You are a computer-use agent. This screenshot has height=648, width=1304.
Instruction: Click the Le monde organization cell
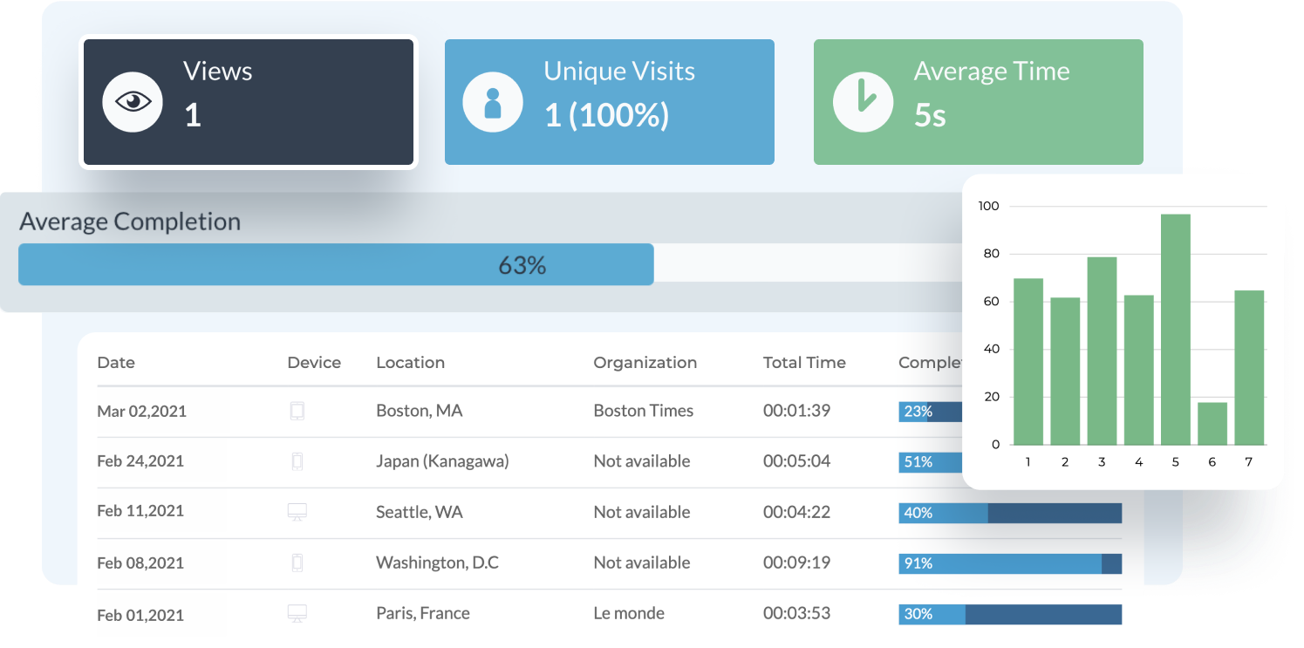[629, 613]
